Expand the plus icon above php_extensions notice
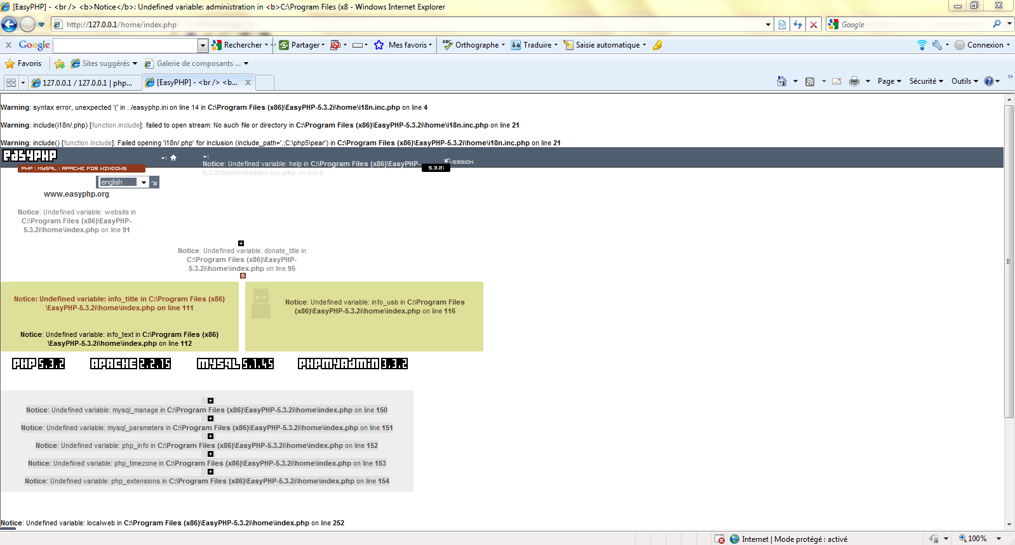 click(210, 472)
